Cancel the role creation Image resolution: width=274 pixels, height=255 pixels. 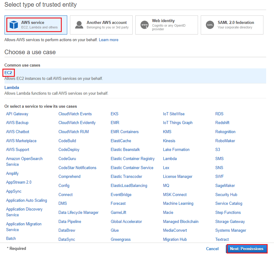pos(212,249)
